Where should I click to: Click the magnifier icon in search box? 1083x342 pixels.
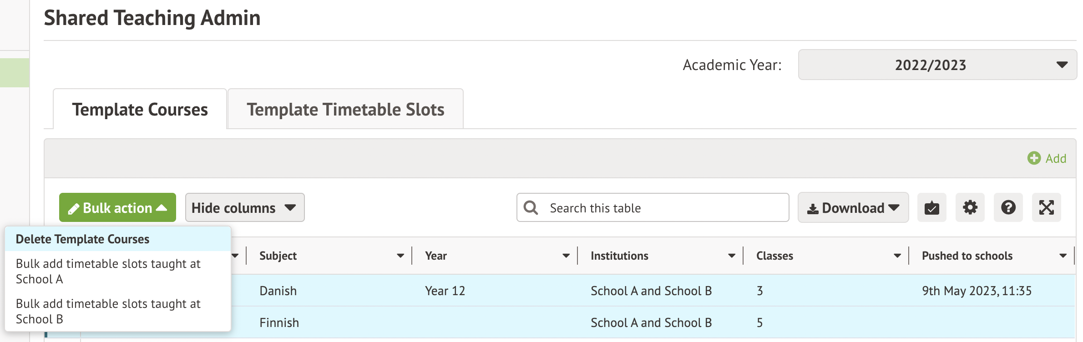(531, 208)
